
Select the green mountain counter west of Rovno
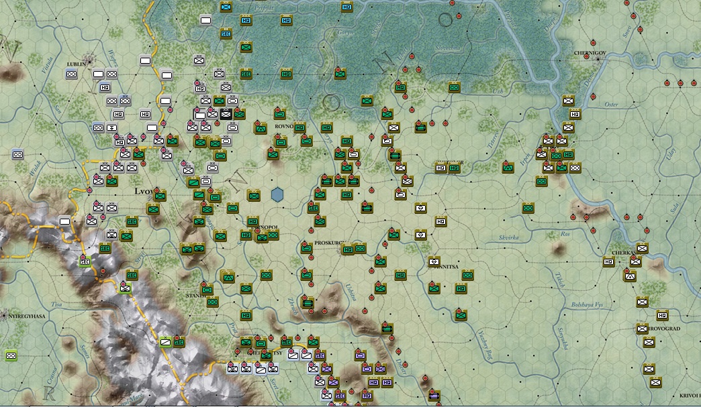click(261, 129)
